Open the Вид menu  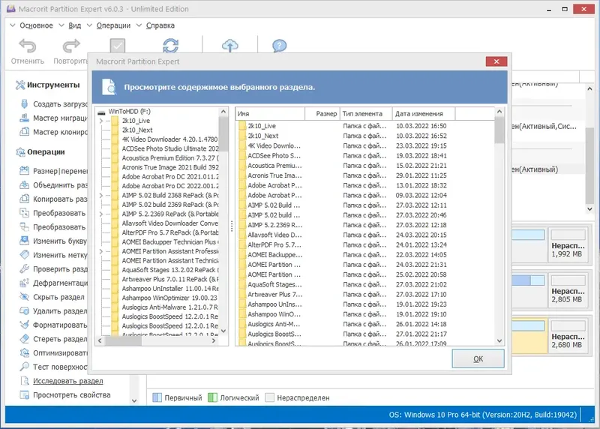point(74,25)
